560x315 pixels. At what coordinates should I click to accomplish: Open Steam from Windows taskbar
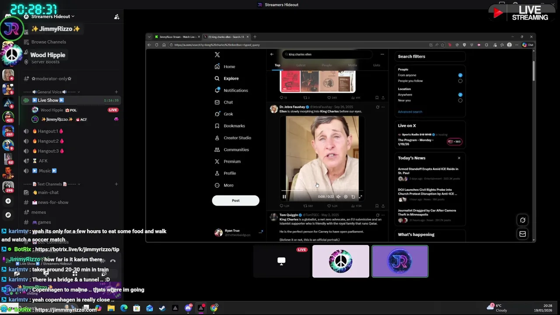click(162, 308)
